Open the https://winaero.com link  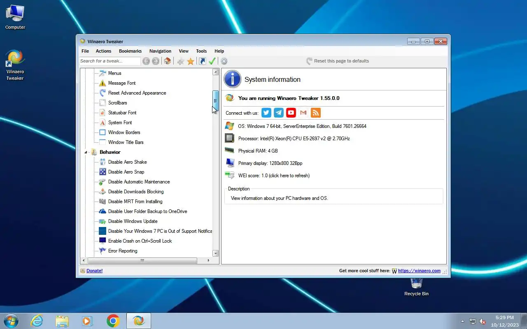pos(419,271)
